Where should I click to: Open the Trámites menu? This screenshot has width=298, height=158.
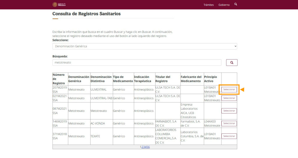pos(208,5)
